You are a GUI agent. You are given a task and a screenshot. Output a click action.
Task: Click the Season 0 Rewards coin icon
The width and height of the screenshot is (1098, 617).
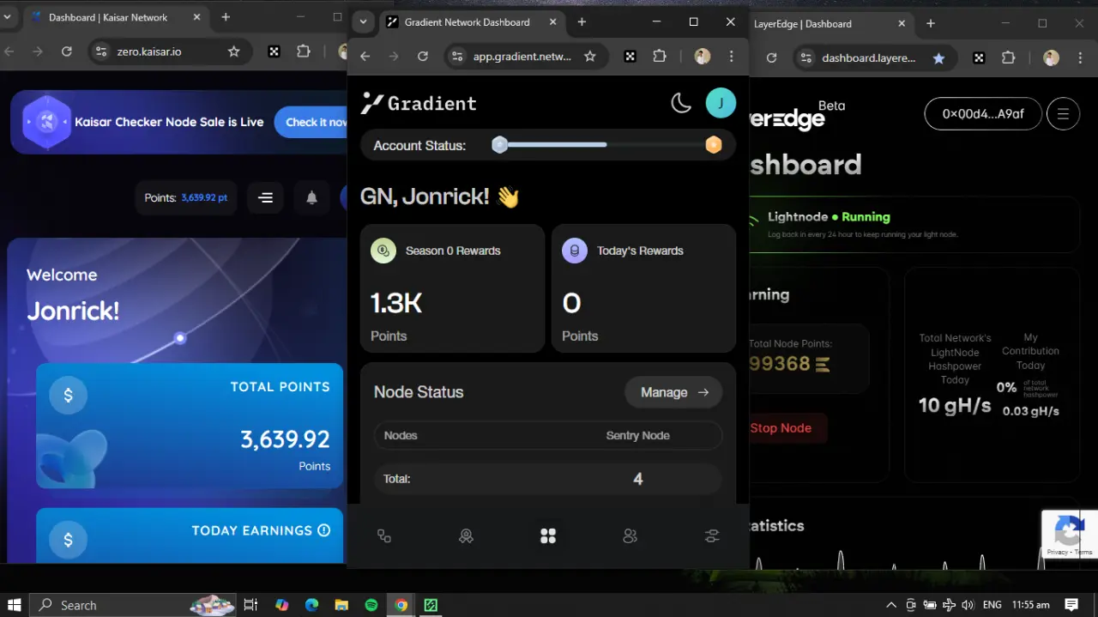point(383,251)
